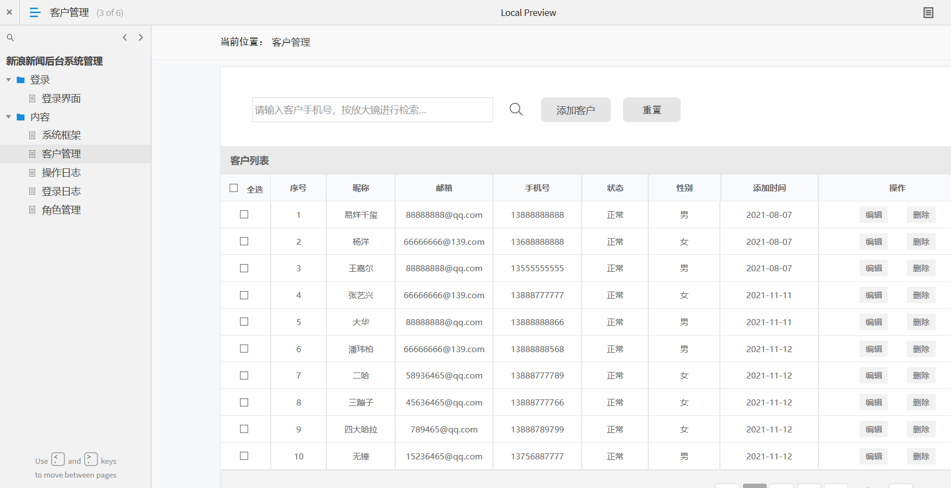Edit customer 杨洋 via 编辑 button

point(873,242)
